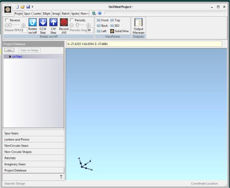Open the Spoke ribbon tab
This screenshot has height=188, width=230.
(75, 13)
